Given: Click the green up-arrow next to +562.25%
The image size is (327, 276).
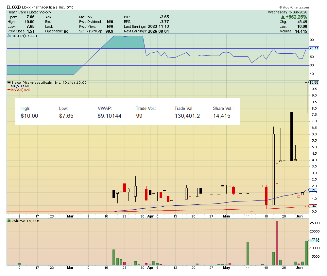Looking at the screenshot, I should [283, 17].
